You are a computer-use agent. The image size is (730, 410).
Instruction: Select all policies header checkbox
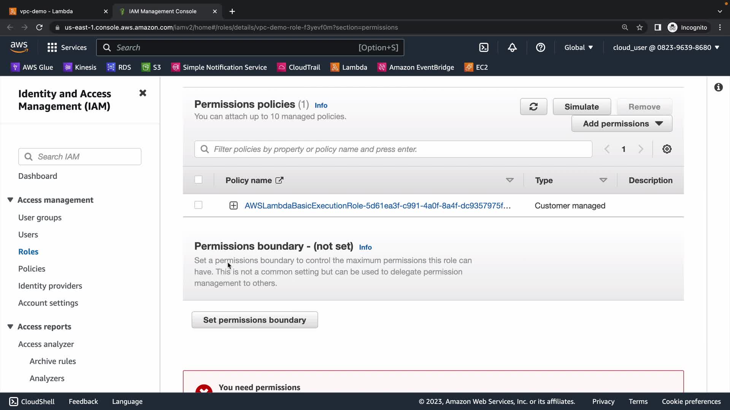pos(198,180)
